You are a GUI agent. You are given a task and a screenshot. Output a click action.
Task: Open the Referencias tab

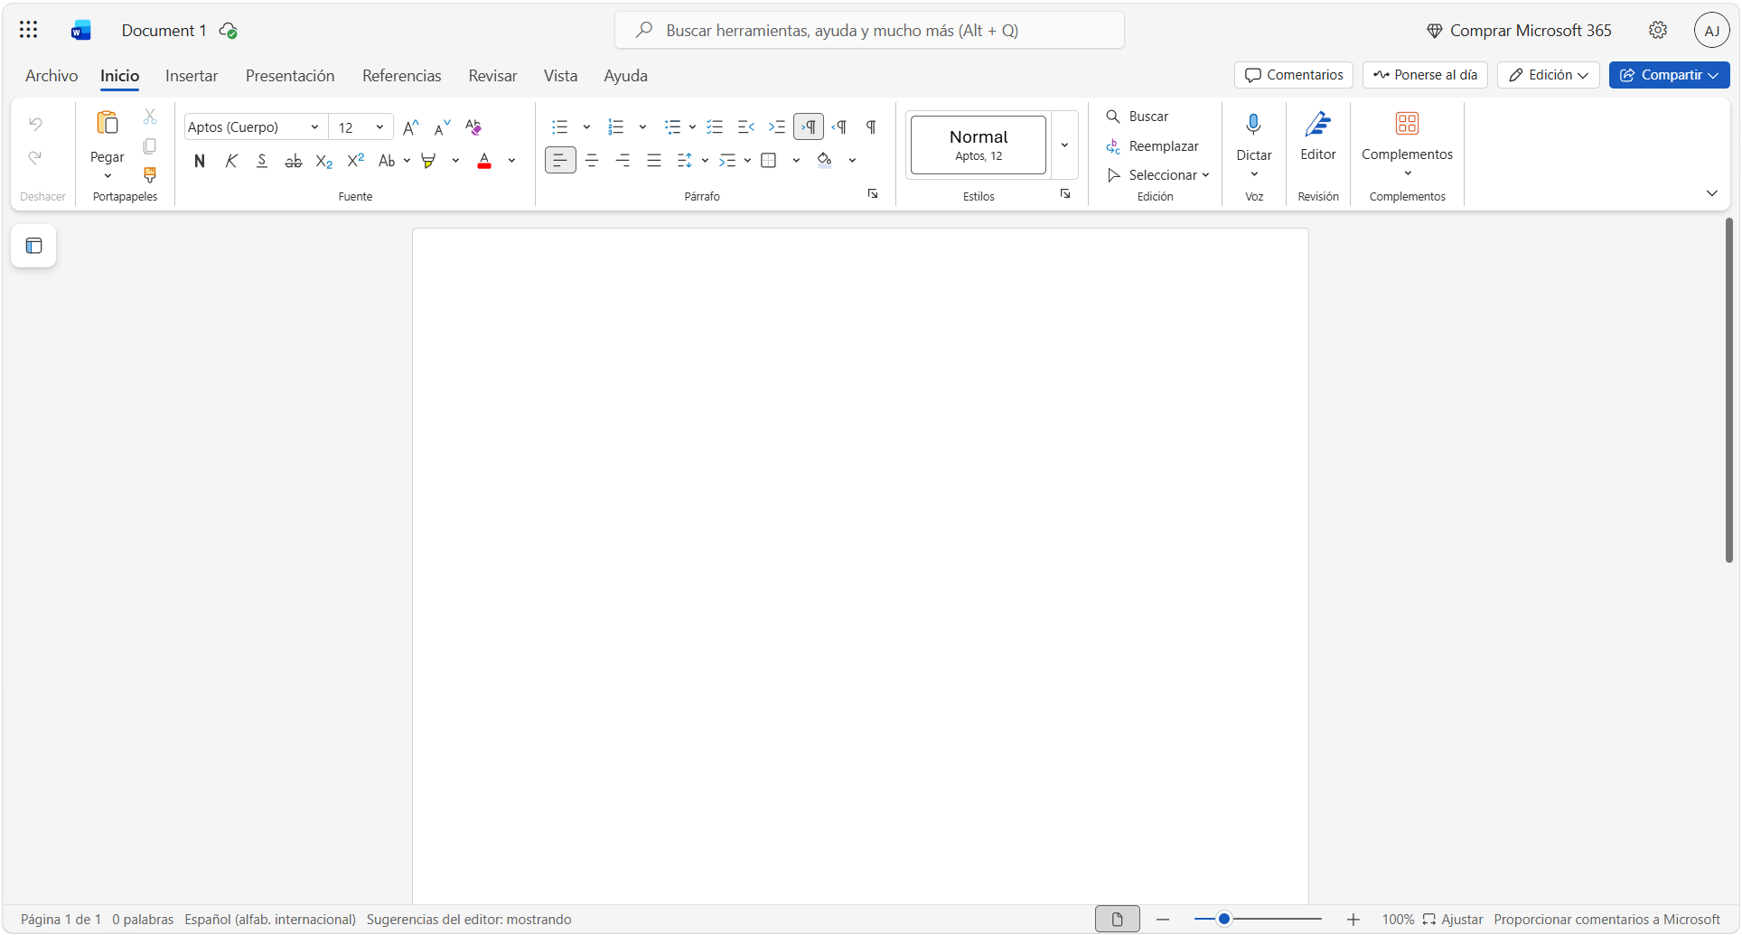coord(401,76)
